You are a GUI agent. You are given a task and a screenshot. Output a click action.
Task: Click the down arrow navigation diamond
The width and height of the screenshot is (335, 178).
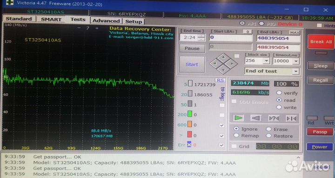pyautogui.click(x=223, y=70)
